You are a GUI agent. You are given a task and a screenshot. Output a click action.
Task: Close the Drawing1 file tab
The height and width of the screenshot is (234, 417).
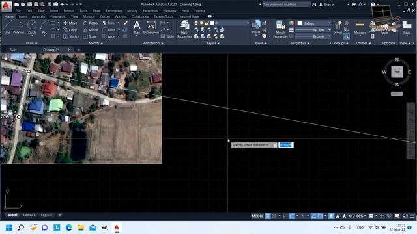tap(69, 49)
